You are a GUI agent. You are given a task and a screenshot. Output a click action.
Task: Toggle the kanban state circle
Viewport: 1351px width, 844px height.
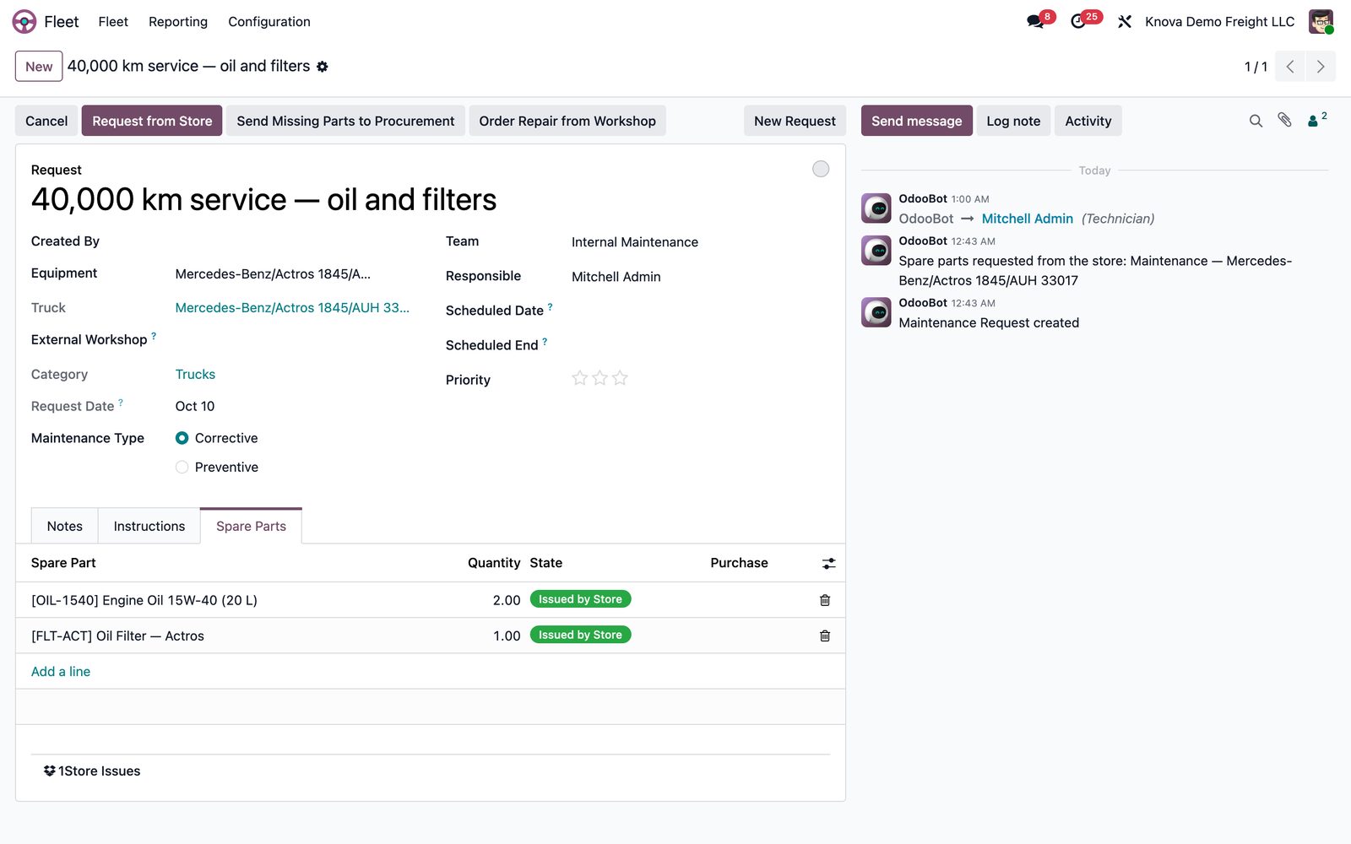click(x=821, y=169)
